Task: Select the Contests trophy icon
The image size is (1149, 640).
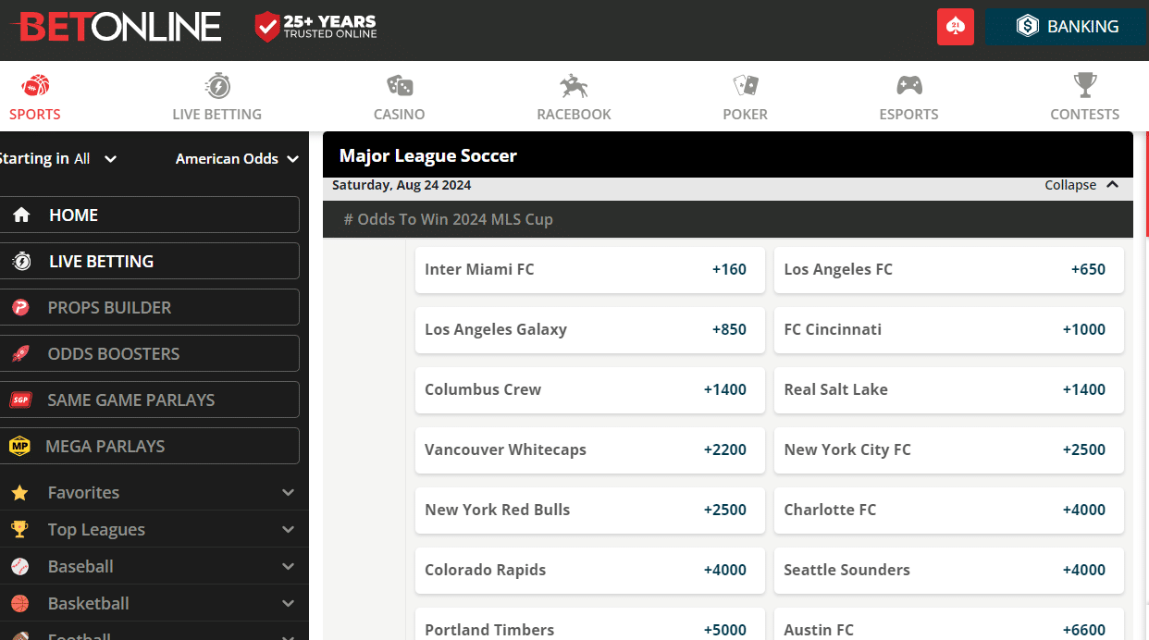Action: point(1085,86)
